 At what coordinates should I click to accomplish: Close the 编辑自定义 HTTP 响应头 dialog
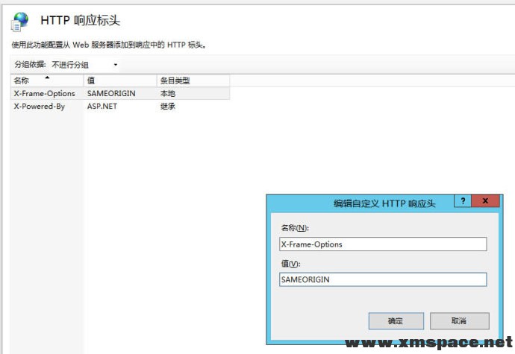point(487,201)
